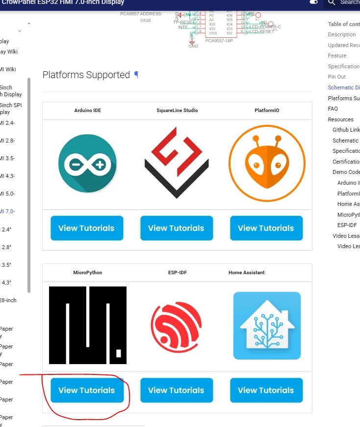Click the MicroPython logo
Viewport: 360px width, 427px height.
[x=88, y=325]
